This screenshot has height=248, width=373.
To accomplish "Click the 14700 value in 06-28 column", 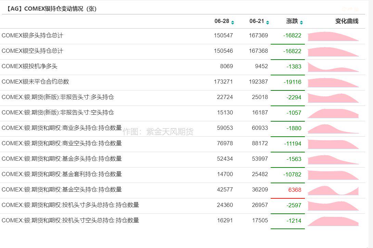I will 225,174.
